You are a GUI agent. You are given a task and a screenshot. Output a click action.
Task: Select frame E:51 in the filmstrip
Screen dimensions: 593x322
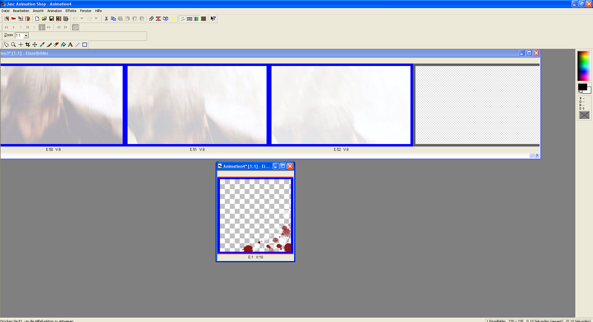point(197,105)
